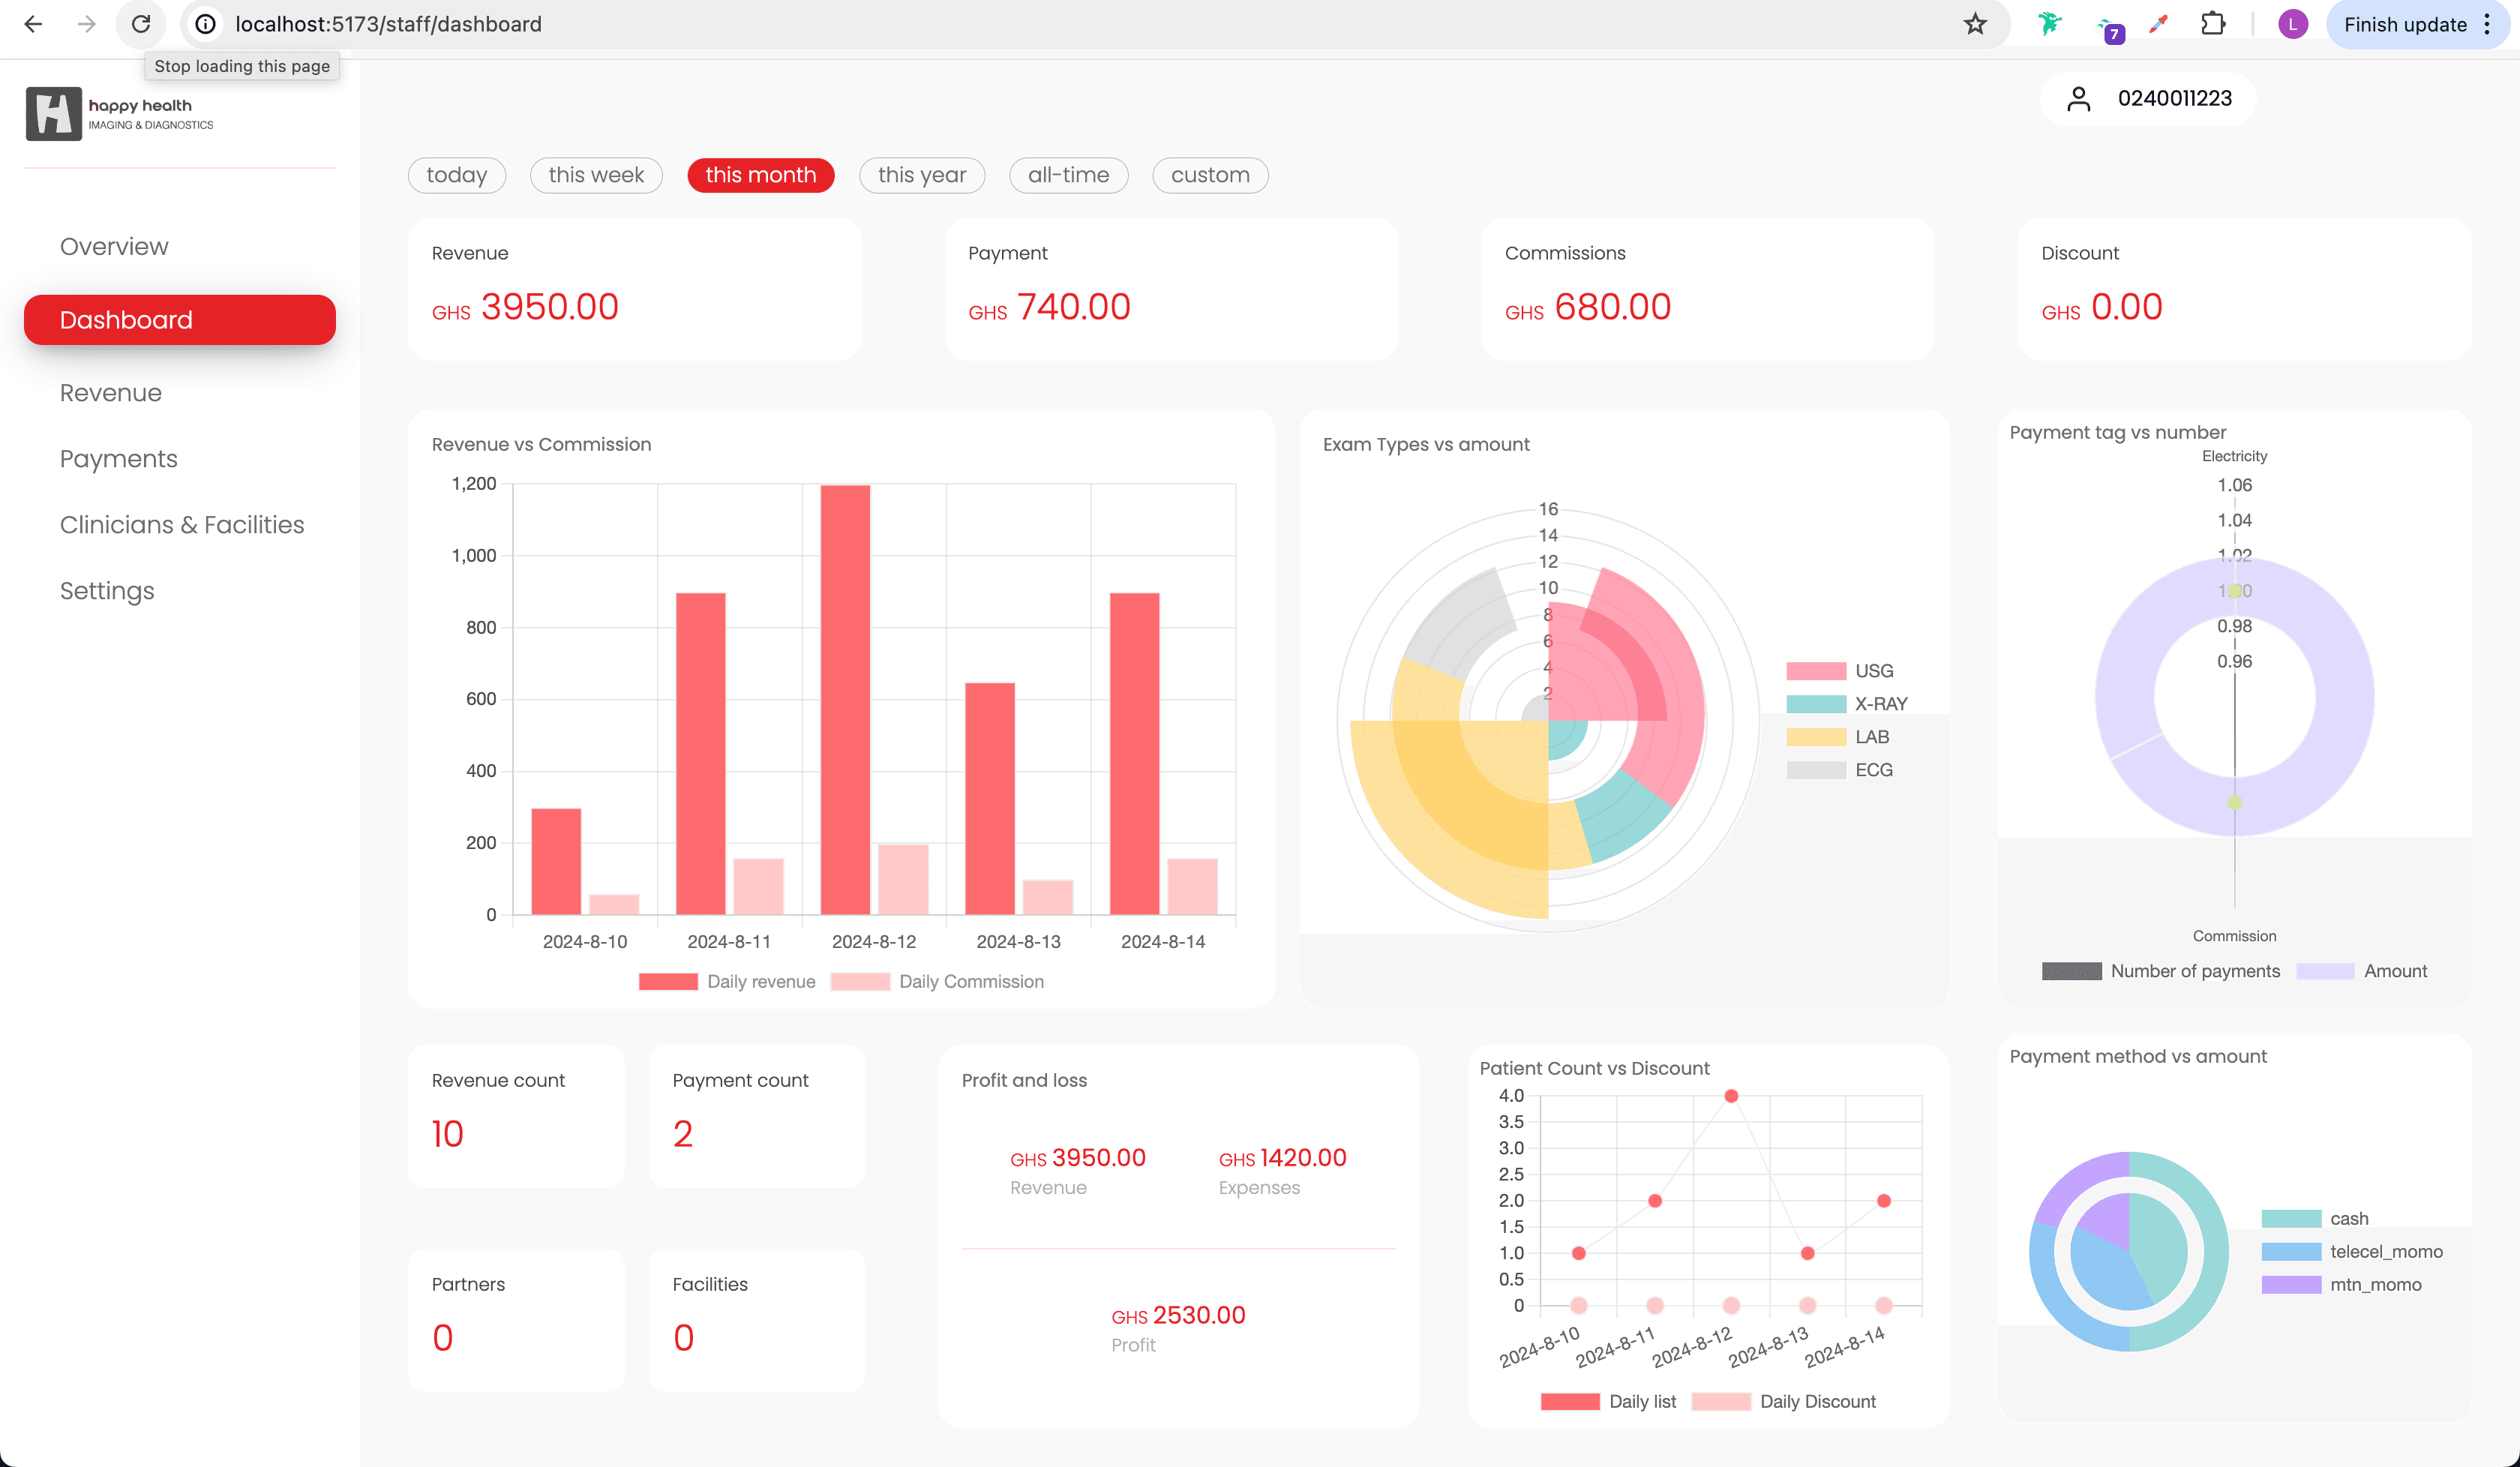Open the green bird browser extension
The image size is (2520, 1467).
2049,24
